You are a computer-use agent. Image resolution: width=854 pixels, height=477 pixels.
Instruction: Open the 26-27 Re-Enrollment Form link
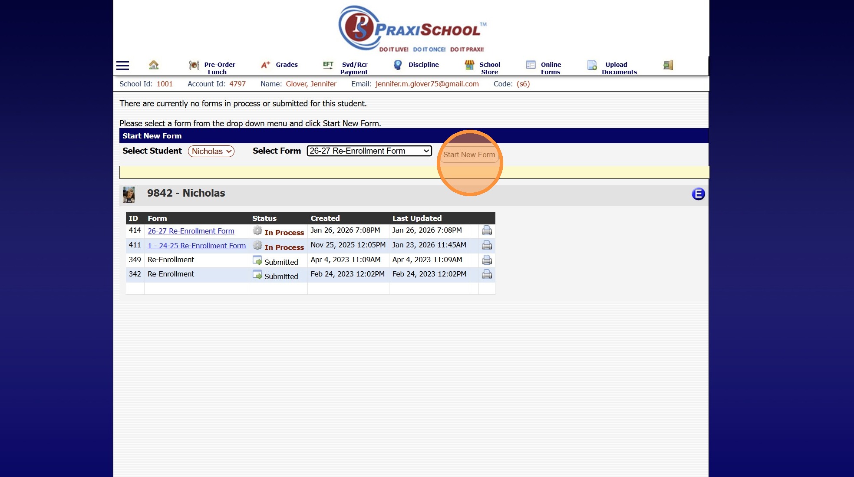[x=191, y=231]
